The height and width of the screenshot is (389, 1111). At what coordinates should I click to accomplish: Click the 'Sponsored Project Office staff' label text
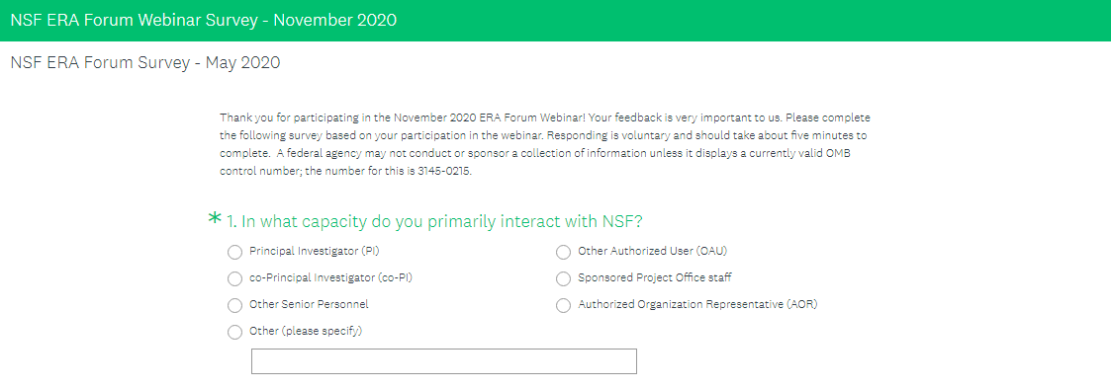[655, 278]
